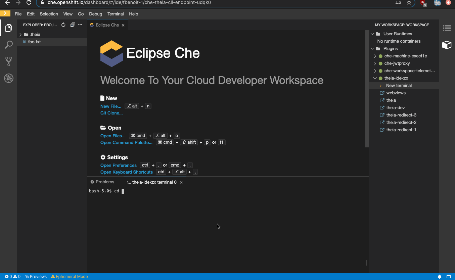The width and height of the screenshot is (455, 280).
Task: Click the browser address bar URL
Action: click(129, 3)
